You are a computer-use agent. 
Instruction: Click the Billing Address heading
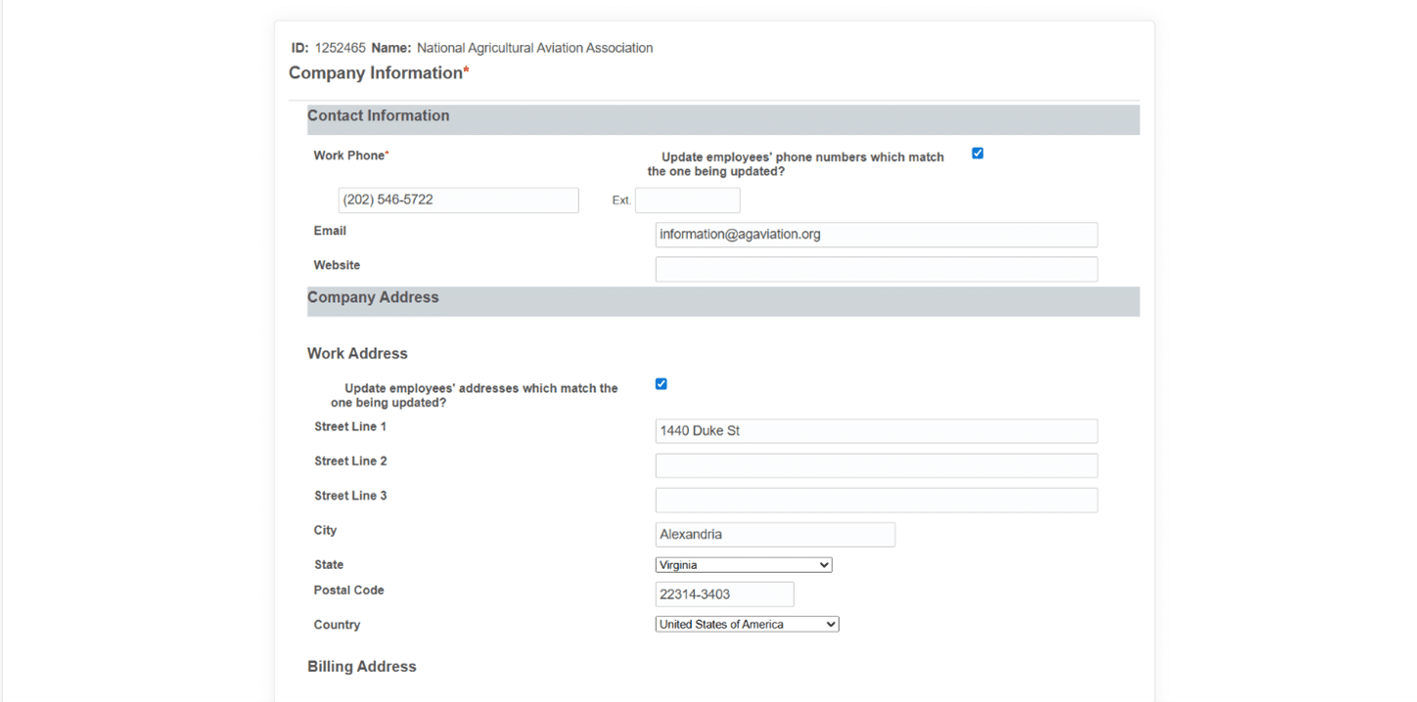pyautogui.click(x=362, y=667)
